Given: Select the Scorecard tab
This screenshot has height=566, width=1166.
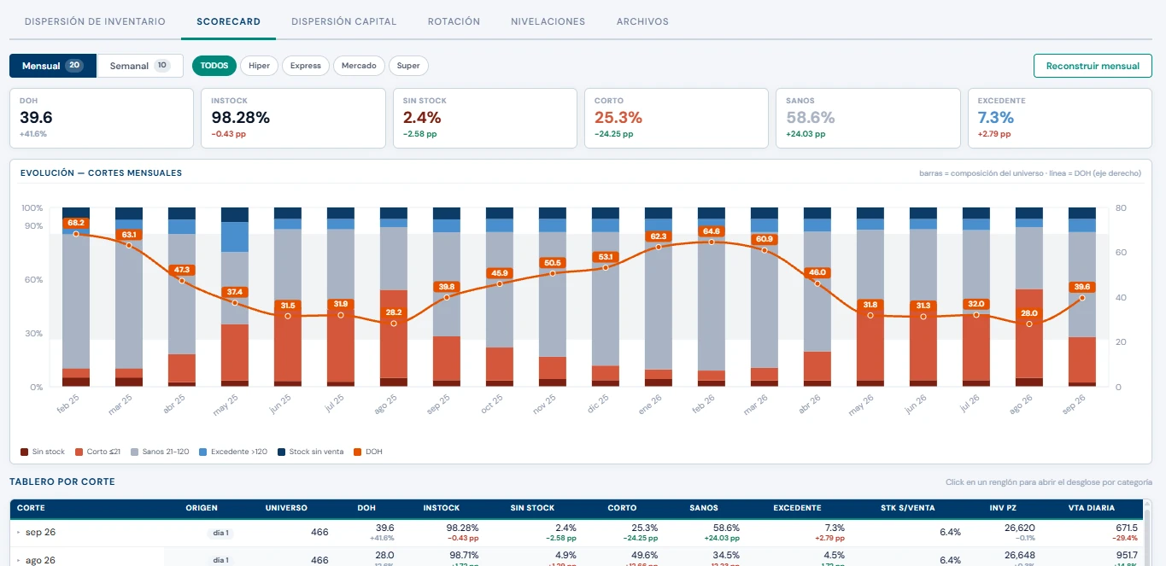Looking at the screenshot, I should [x=228, y=21].
